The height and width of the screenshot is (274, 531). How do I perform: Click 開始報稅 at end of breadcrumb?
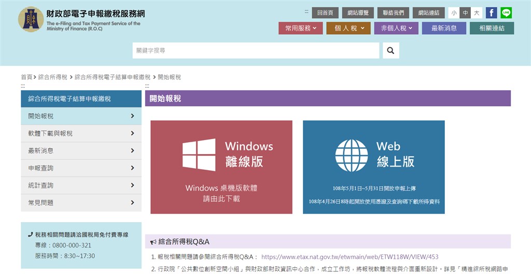[170, 77]
